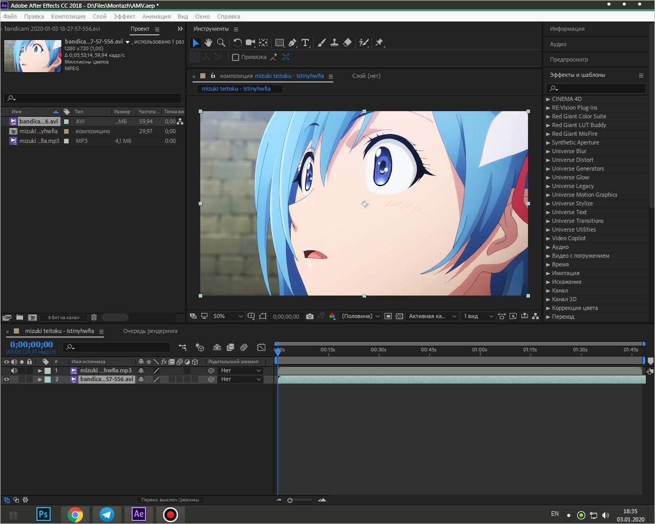
Task: Click Перекл. выключ./режимы toggle button
Action: coord(170,500)
